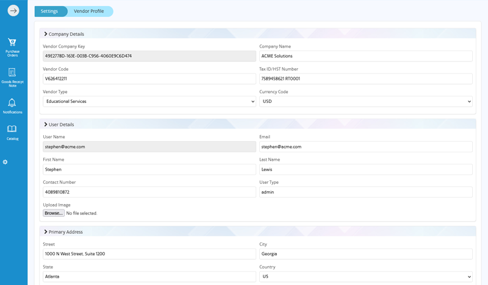Click the Vendor Company Key field
Screen dimensions: 488x285
point(149,56)
